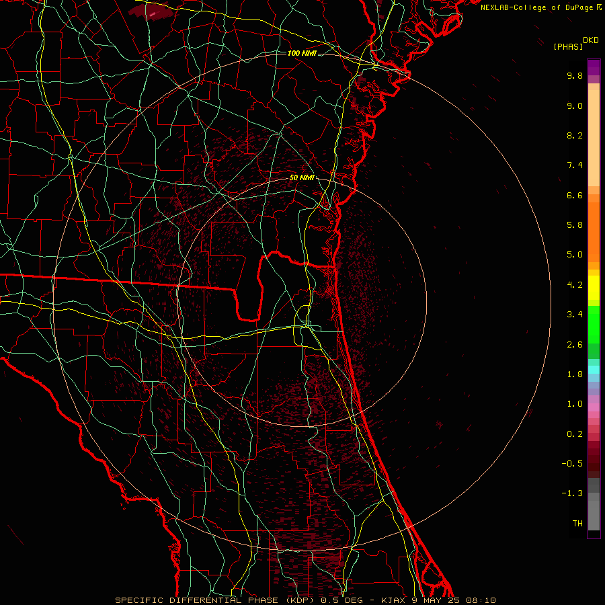Click the 2.6 value on the color scale
605x605 pixels.
click(x=575, y=345)
